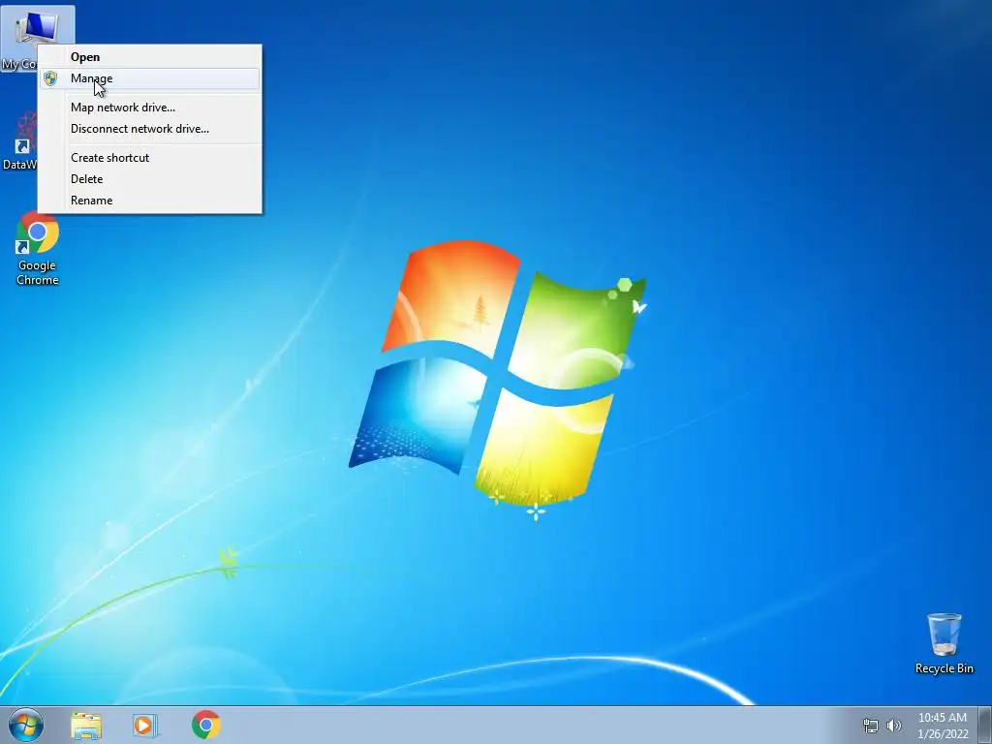This screenshot has height=744, width=992.
Task: Choose Disconnect network drive... entry
Action: (149, 129)
